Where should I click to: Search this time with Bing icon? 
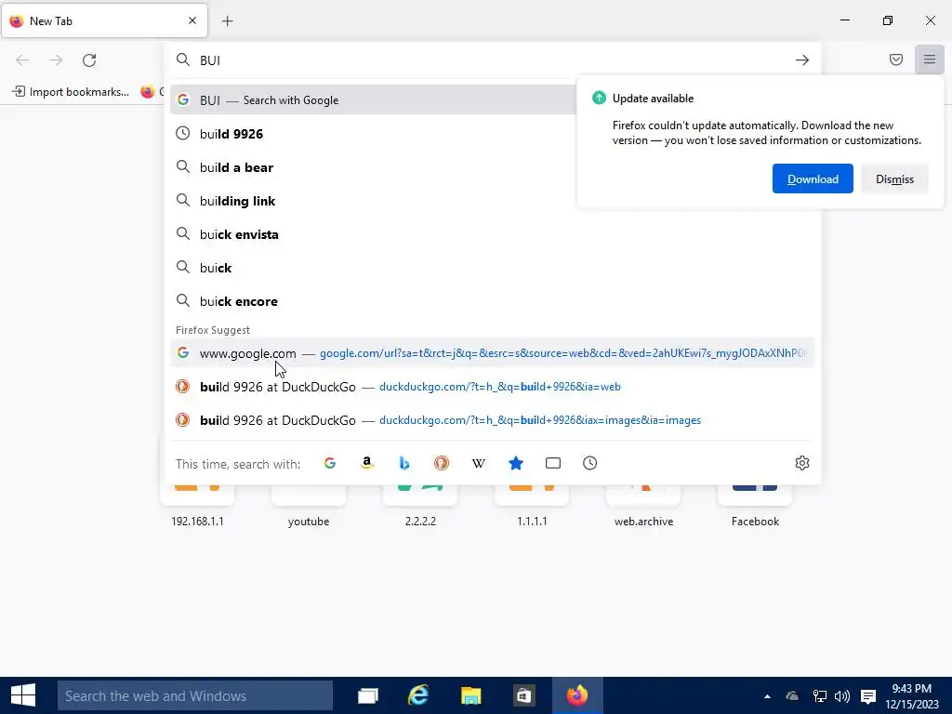point(404,463)
